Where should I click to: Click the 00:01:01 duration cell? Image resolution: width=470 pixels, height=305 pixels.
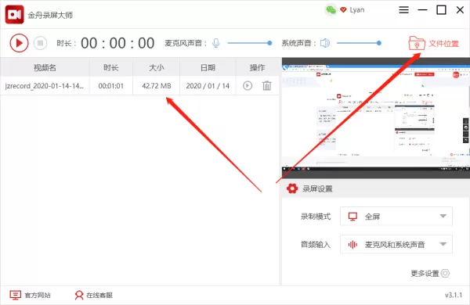click(x=111, y=86)
